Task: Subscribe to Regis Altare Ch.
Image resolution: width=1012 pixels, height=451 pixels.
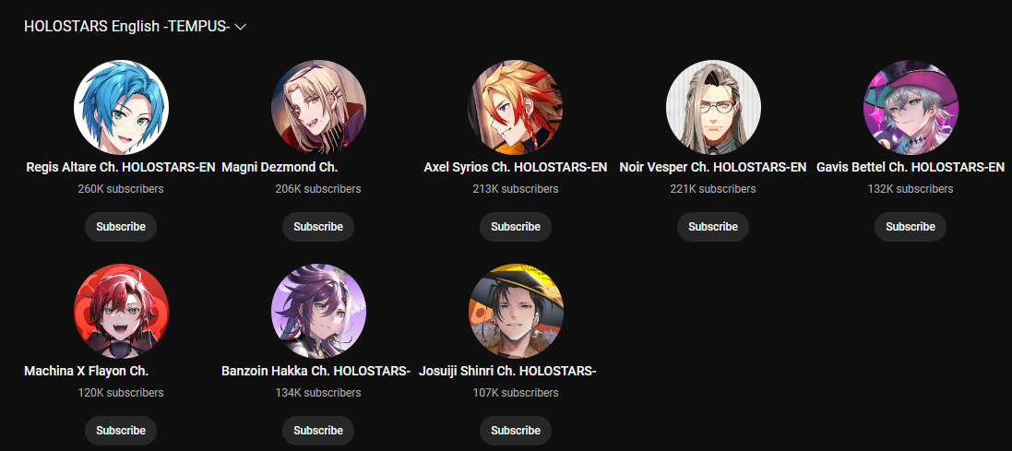Action: point(121,227)
